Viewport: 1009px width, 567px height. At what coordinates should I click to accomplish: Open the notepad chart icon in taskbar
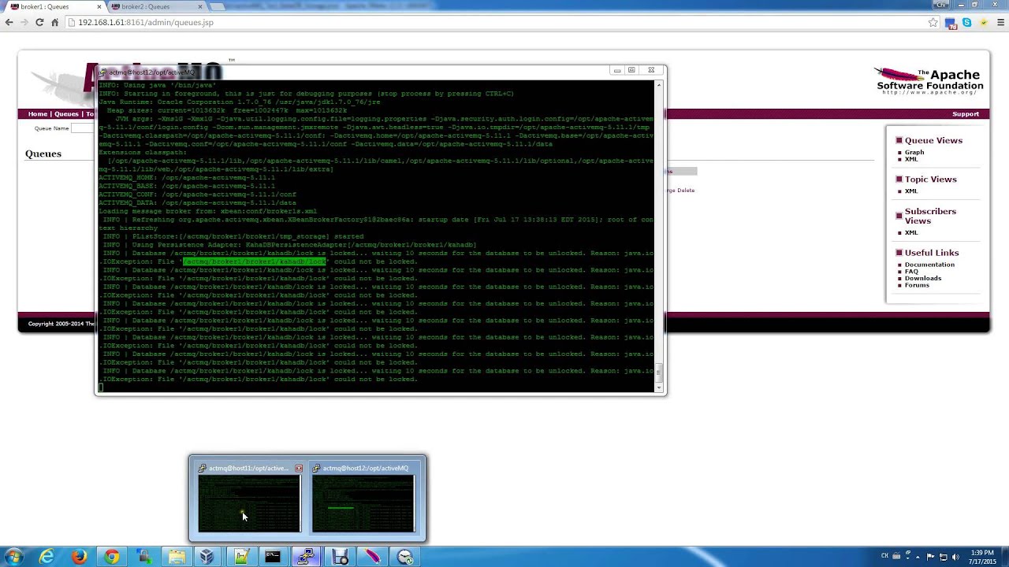point(240,557)
